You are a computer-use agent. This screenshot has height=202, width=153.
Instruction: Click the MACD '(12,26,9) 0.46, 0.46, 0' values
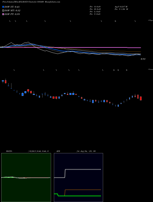(38, 151)
